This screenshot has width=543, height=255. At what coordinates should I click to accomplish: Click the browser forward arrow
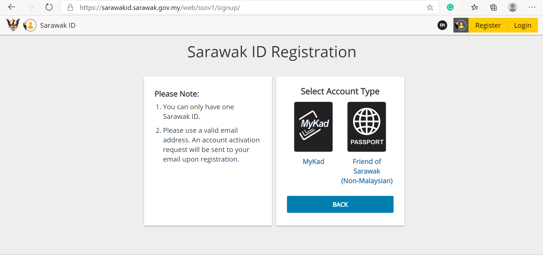tap(30, 7)
